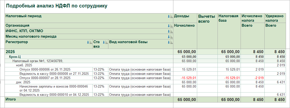
Task: Click sort icon for Вид налоговой базы
Action: tap(170, 42)
